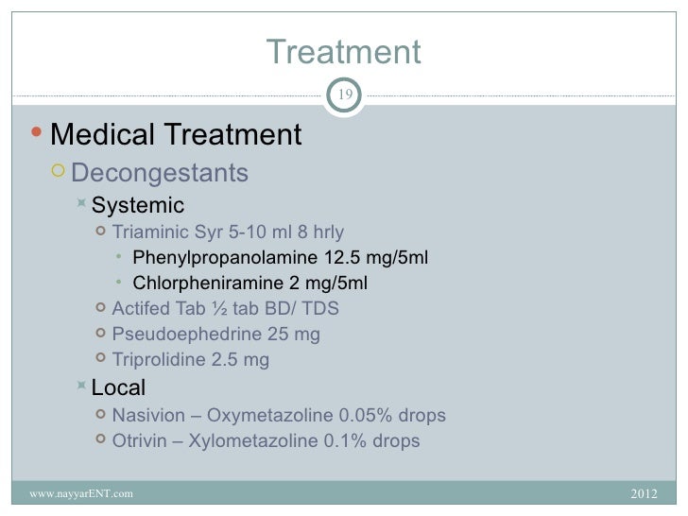Click the green dot bullet beside Phenylpropanolamine
The image size is (688, 516).
(x=118, y=256)
